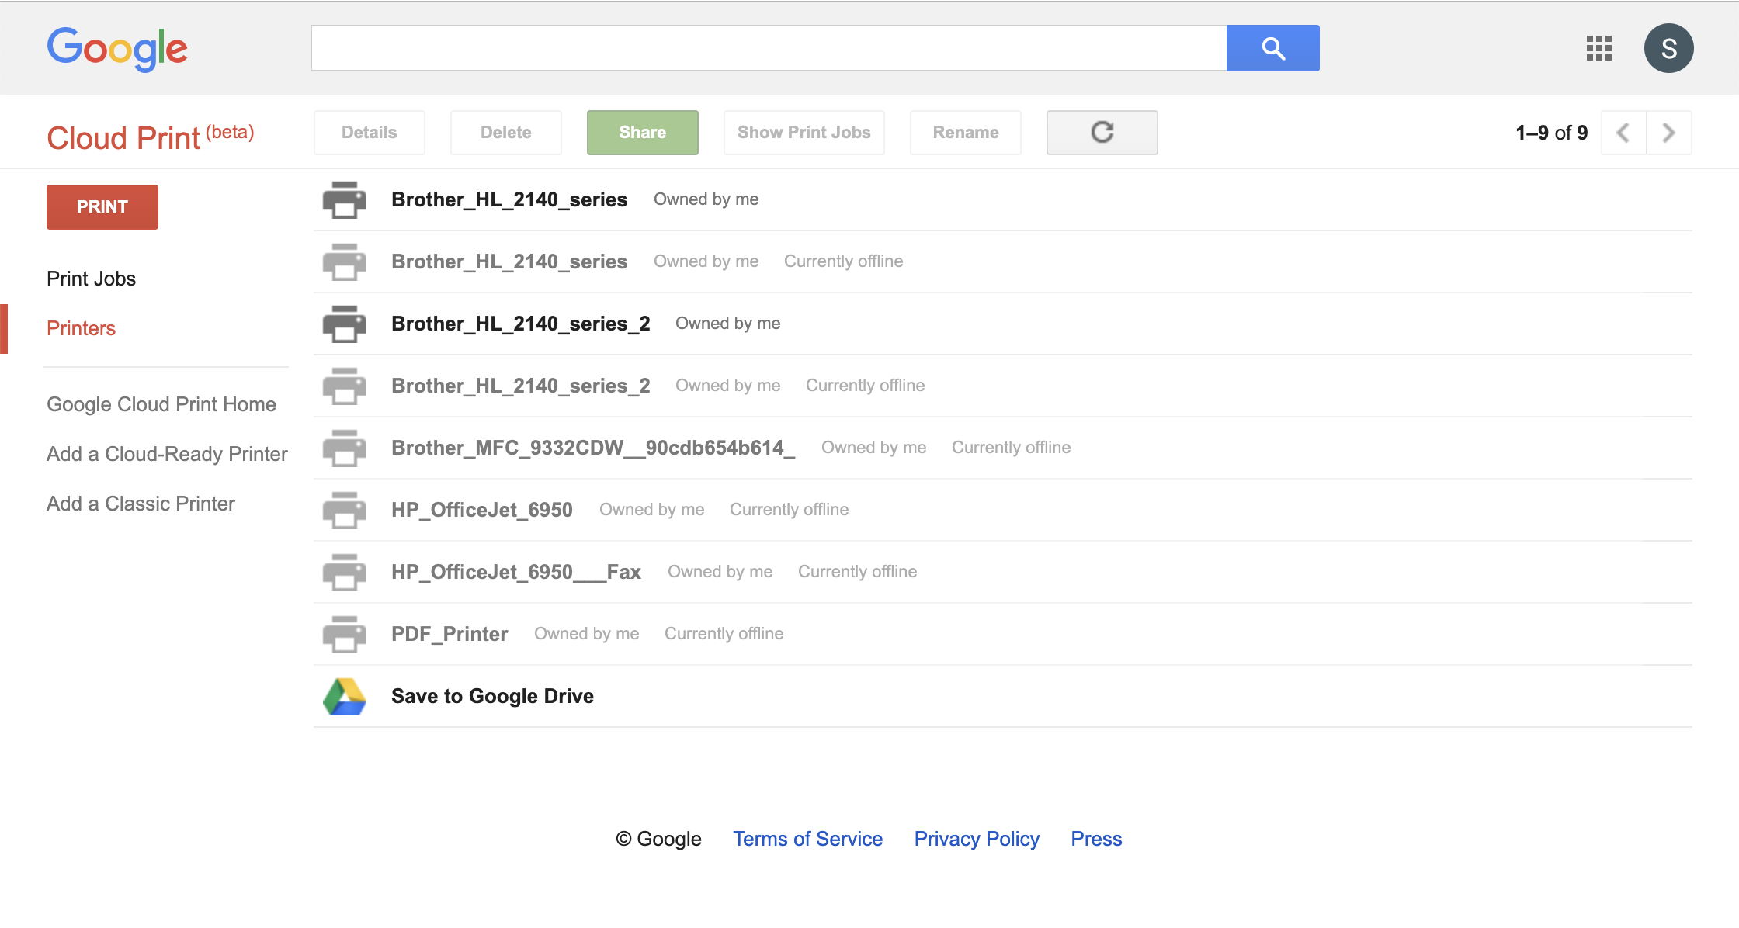Click printer icon of HP_OfficeJet_6950___Fax
1739x928 pixels.
(x=344, y=572)
